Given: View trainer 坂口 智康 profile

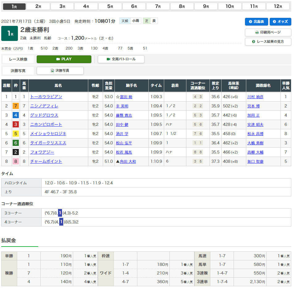Looking at the screenshot, I should tap(255, 161).
